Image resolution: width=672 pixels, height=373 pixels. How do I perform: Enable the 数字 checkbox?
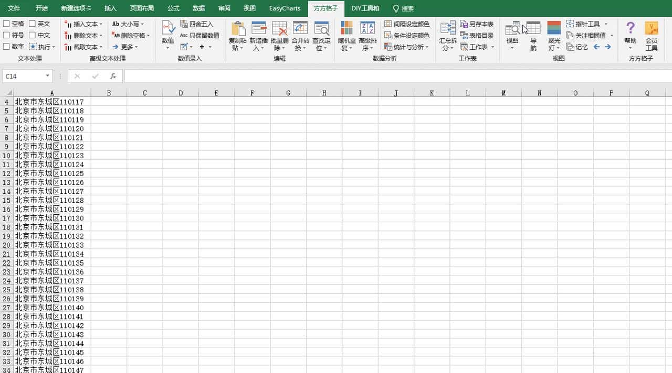7,47
